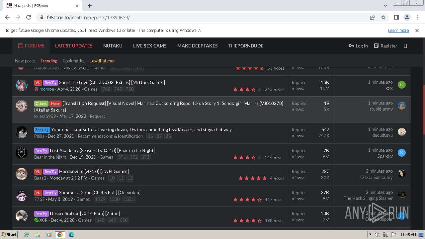Click the Register link

385,46
